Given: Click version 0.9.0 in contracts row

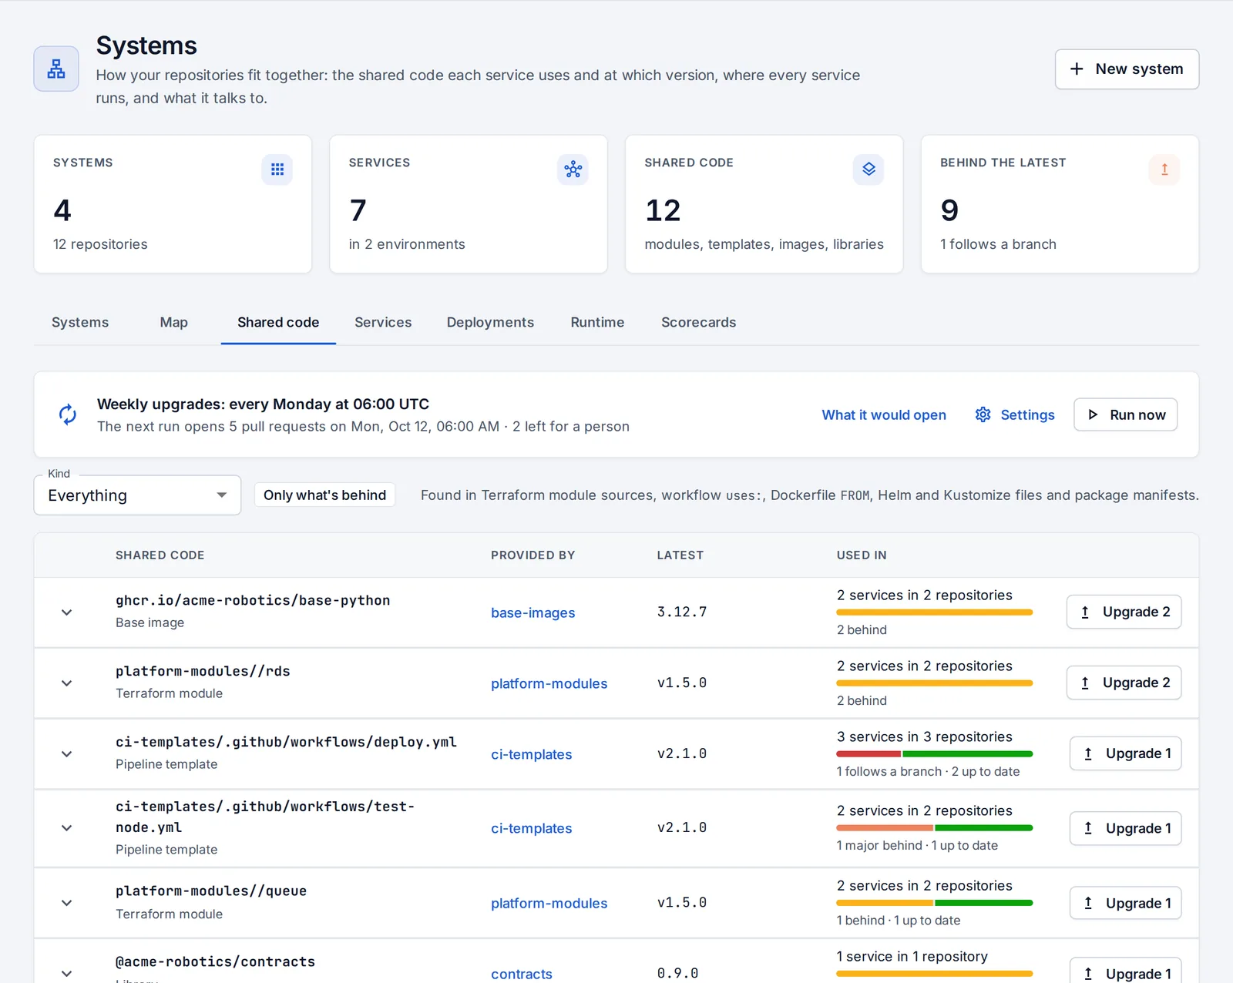Looking at the screenshot, I should pyautogui.click(x=677, y=973).
